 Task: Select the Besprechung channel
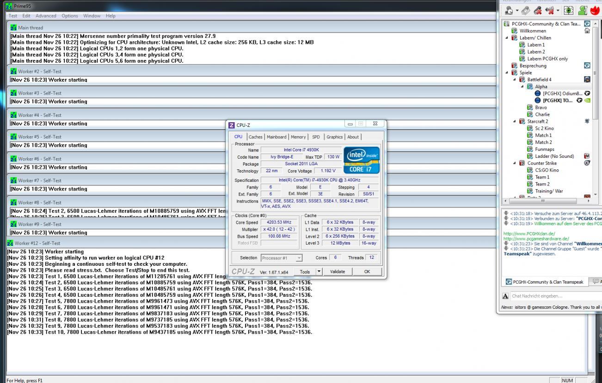coord(532,66)
